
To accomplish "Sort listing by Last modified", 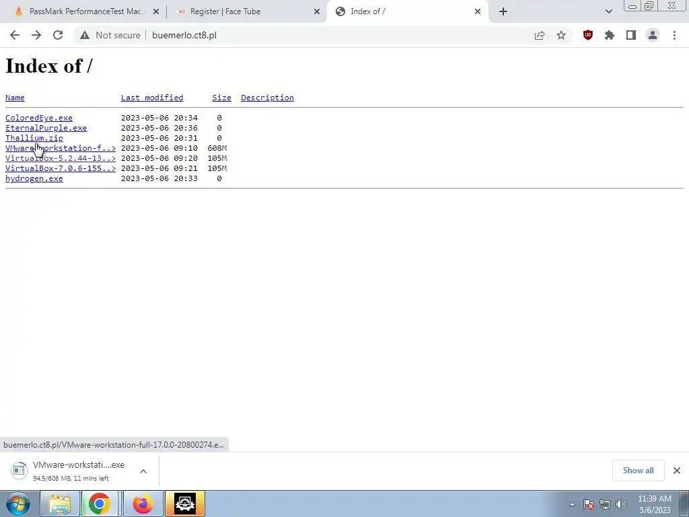I will tap(152, 98).
